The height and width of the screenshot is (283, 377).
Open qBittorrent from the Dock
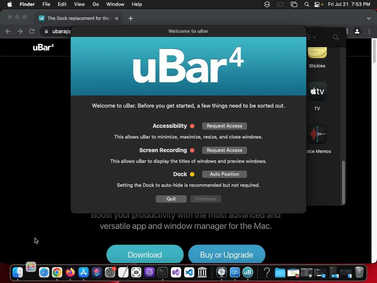tap(235, 272)
